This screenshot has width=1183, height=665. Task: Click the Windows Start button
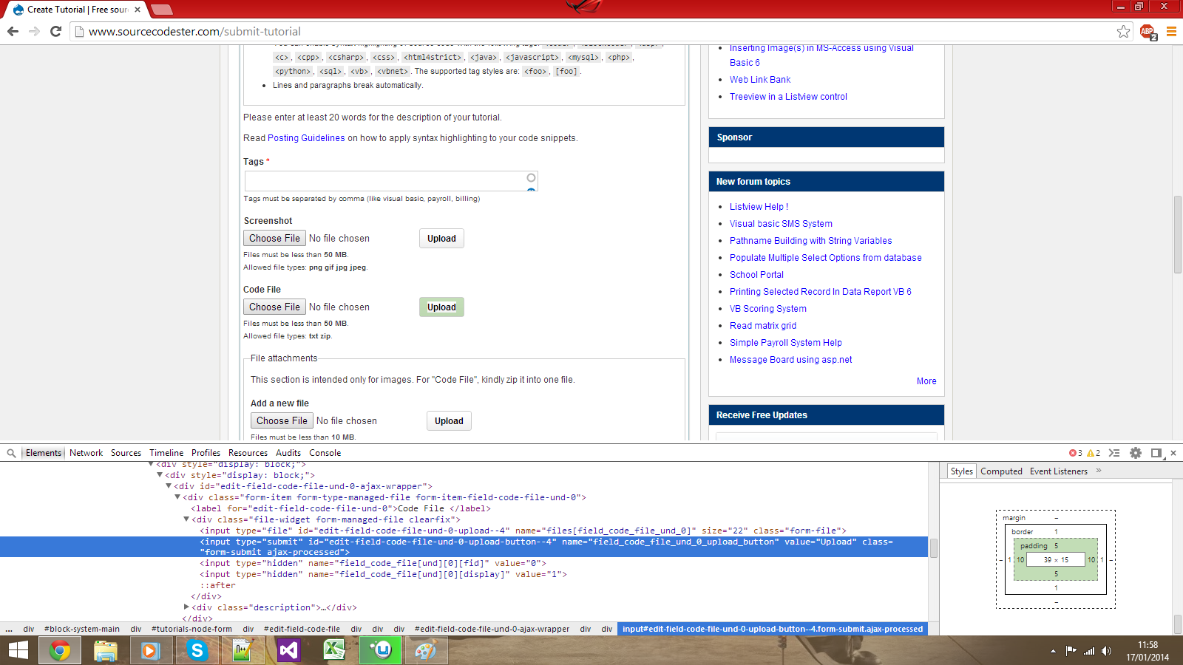[x=18, y=650]
